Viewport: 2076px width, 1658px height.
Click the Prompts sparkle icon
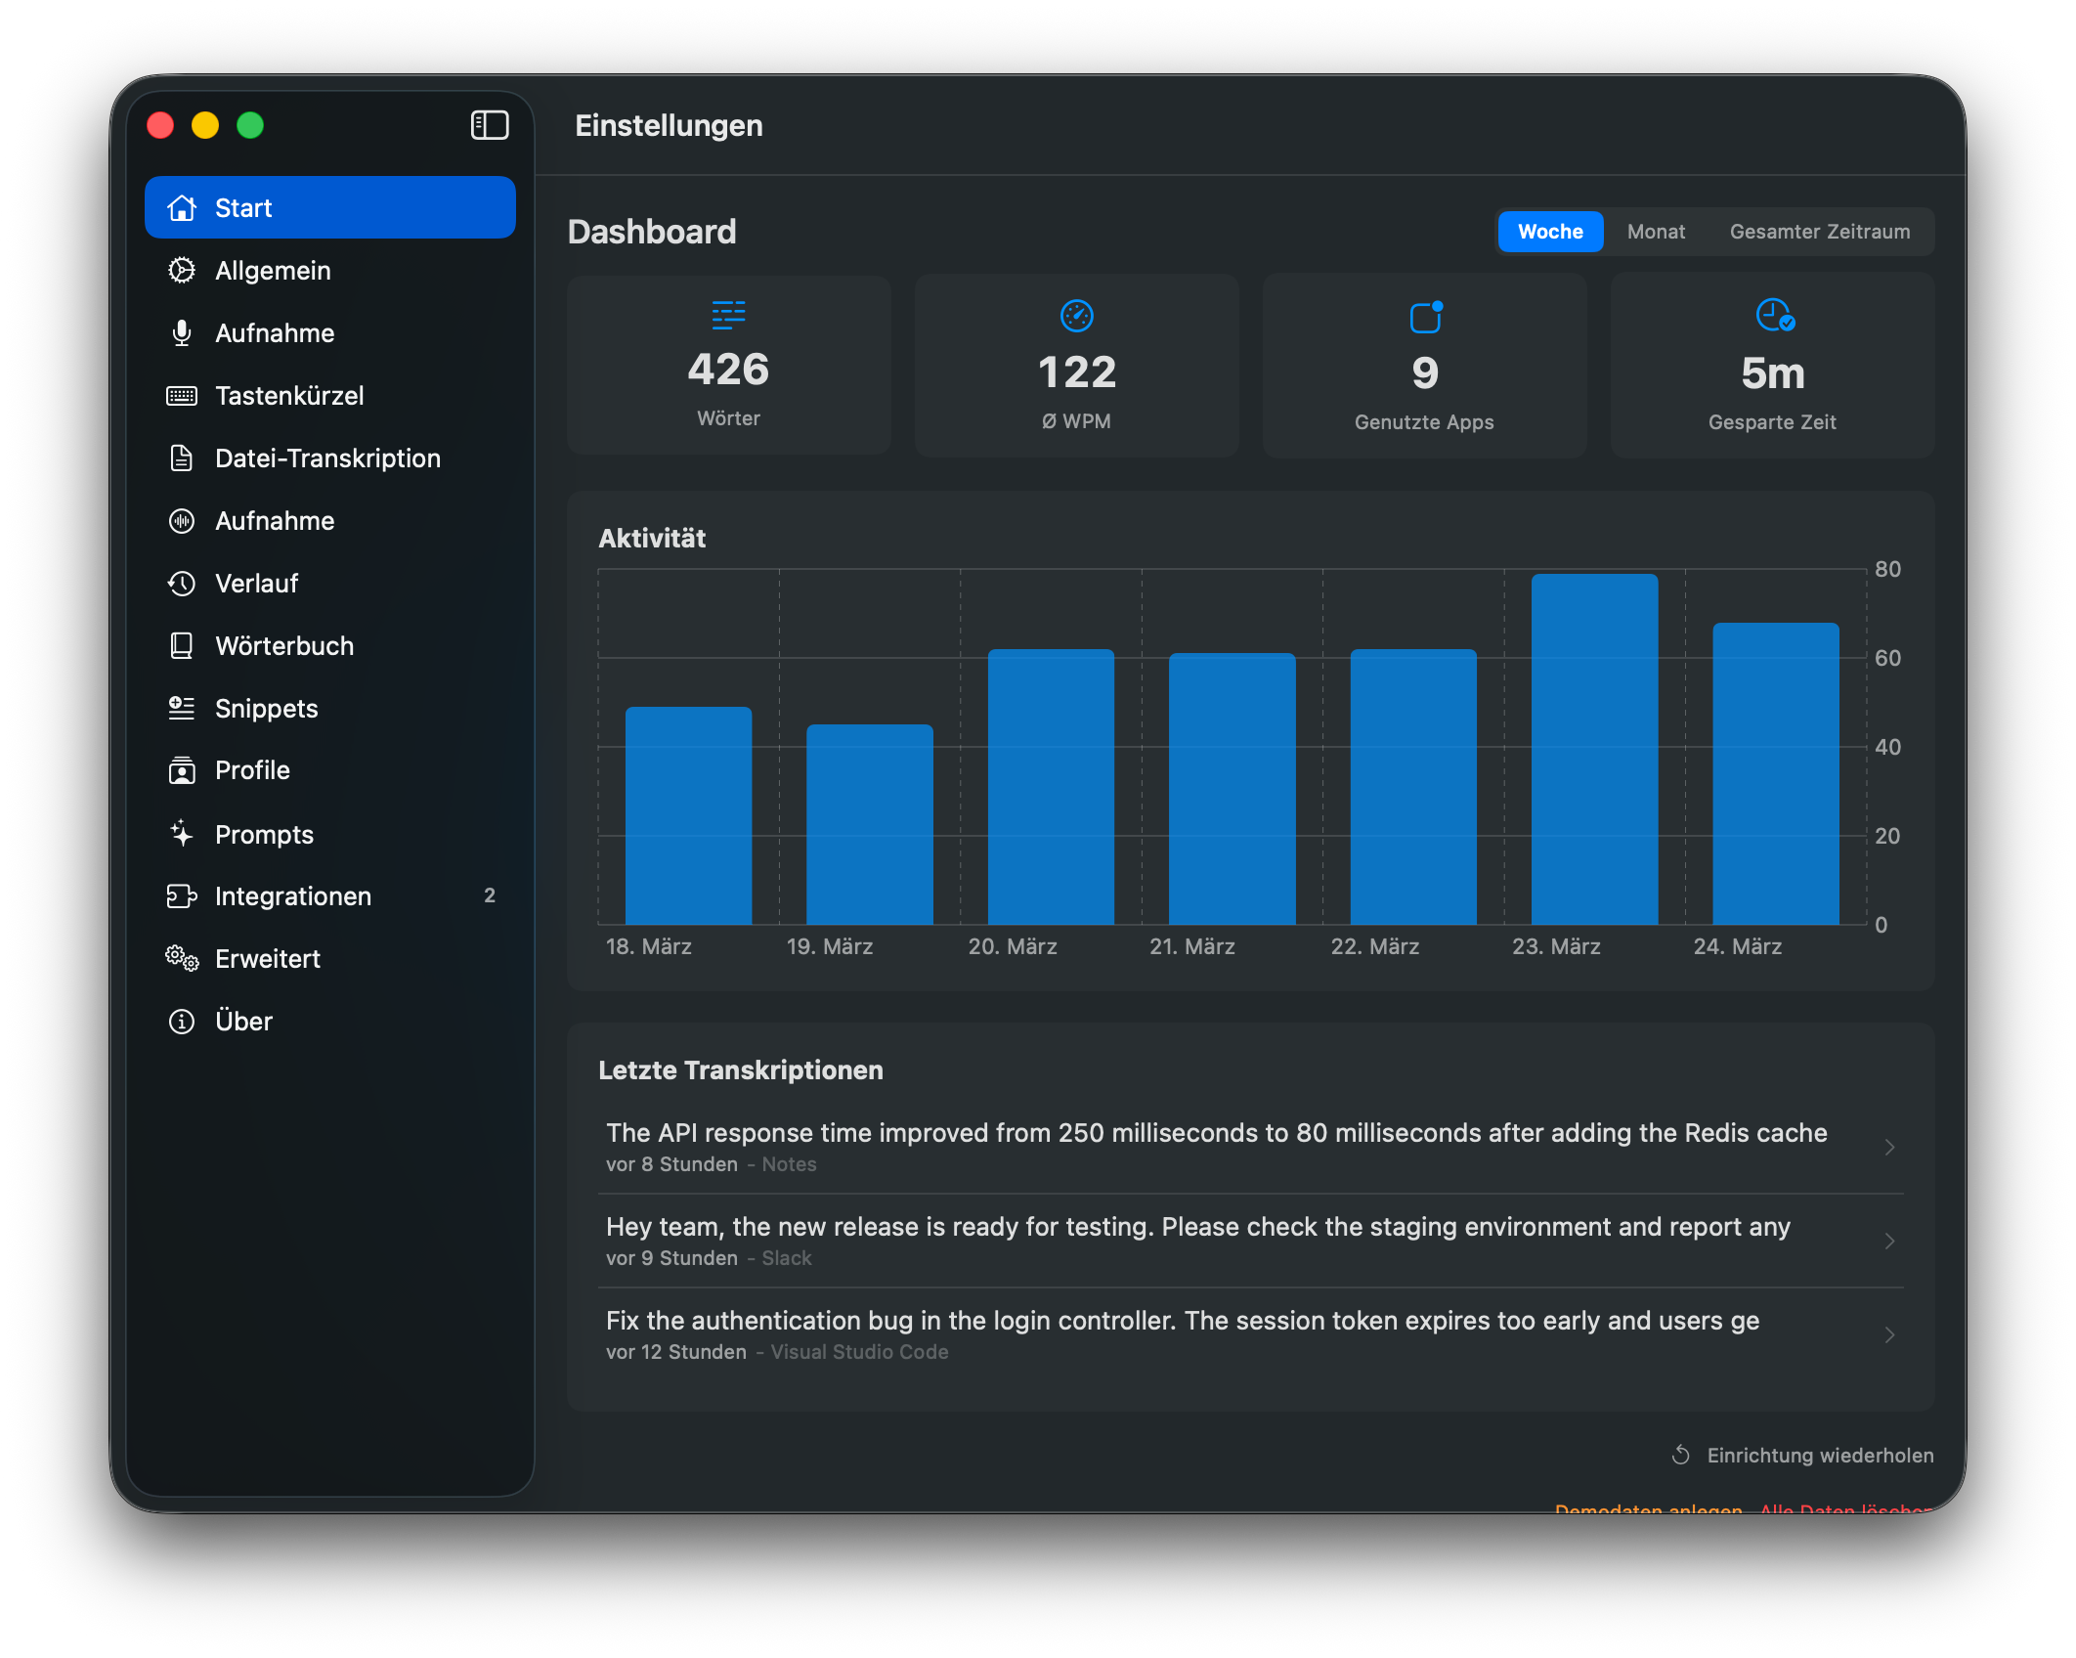coord(182,834)
